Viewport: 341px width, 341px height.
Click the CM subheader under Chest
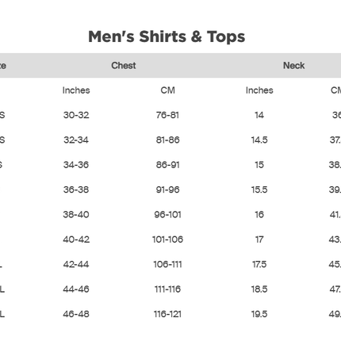point(167,90)
